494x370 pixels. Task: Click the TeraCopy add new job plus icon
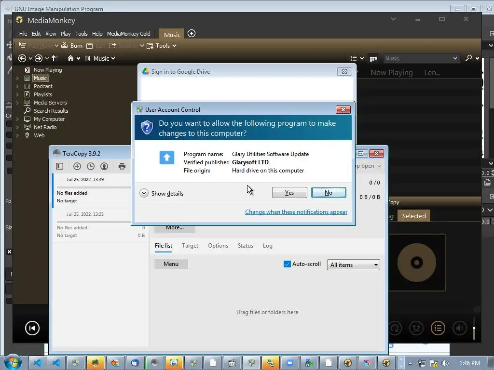click(77, 166)
